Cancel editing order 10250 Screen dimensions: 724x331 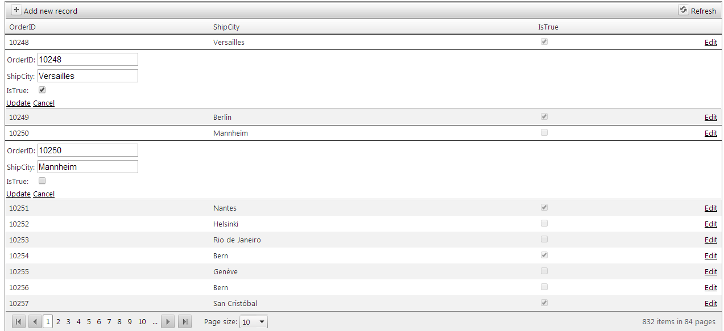44,194
